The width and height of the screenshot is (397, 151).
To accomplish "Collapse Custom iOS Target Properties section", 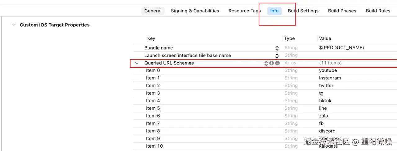I will [x=14, y=25].
